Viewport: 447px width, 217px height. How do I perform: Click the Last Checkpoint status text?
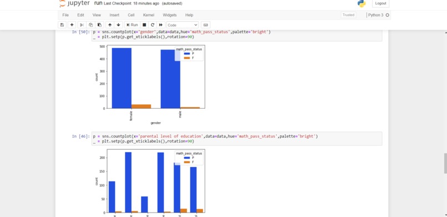tap(131, 3)
